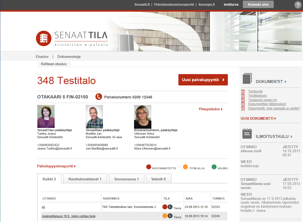The width and height of the screenshot is (303, 222).
Task: Open the Dokumenttien liittämistesti document link
Action: [x=267, y=104]
